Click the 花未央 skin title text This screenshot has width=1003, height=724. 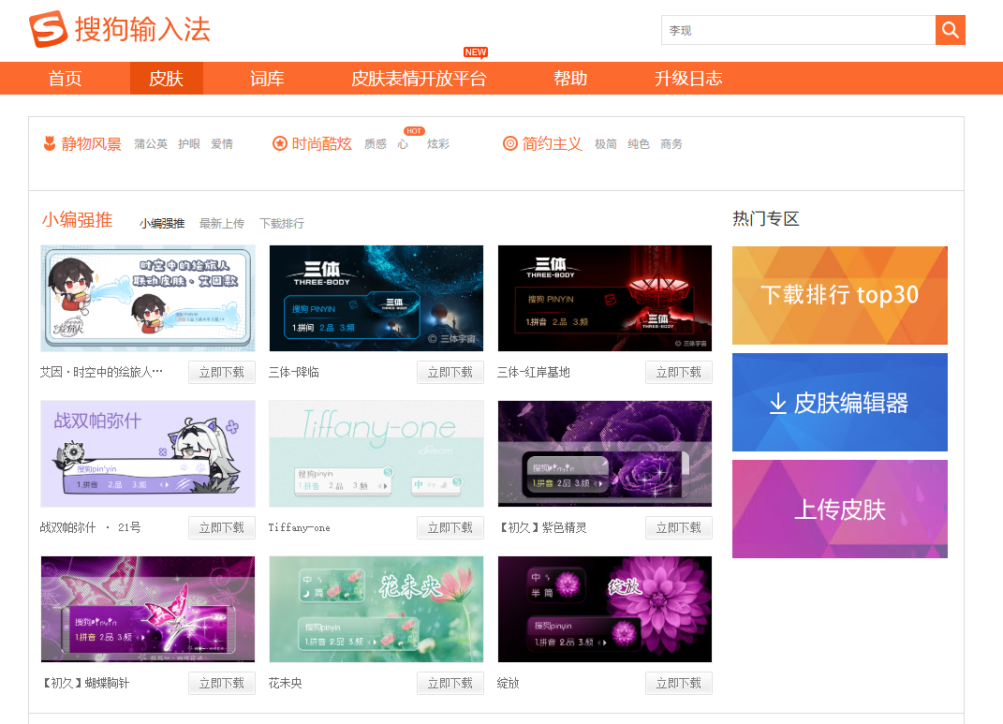pyautogui.click(x=285, y=683)
